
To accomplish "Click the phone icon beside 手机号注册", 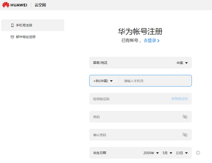I will [x=12, y=25].
